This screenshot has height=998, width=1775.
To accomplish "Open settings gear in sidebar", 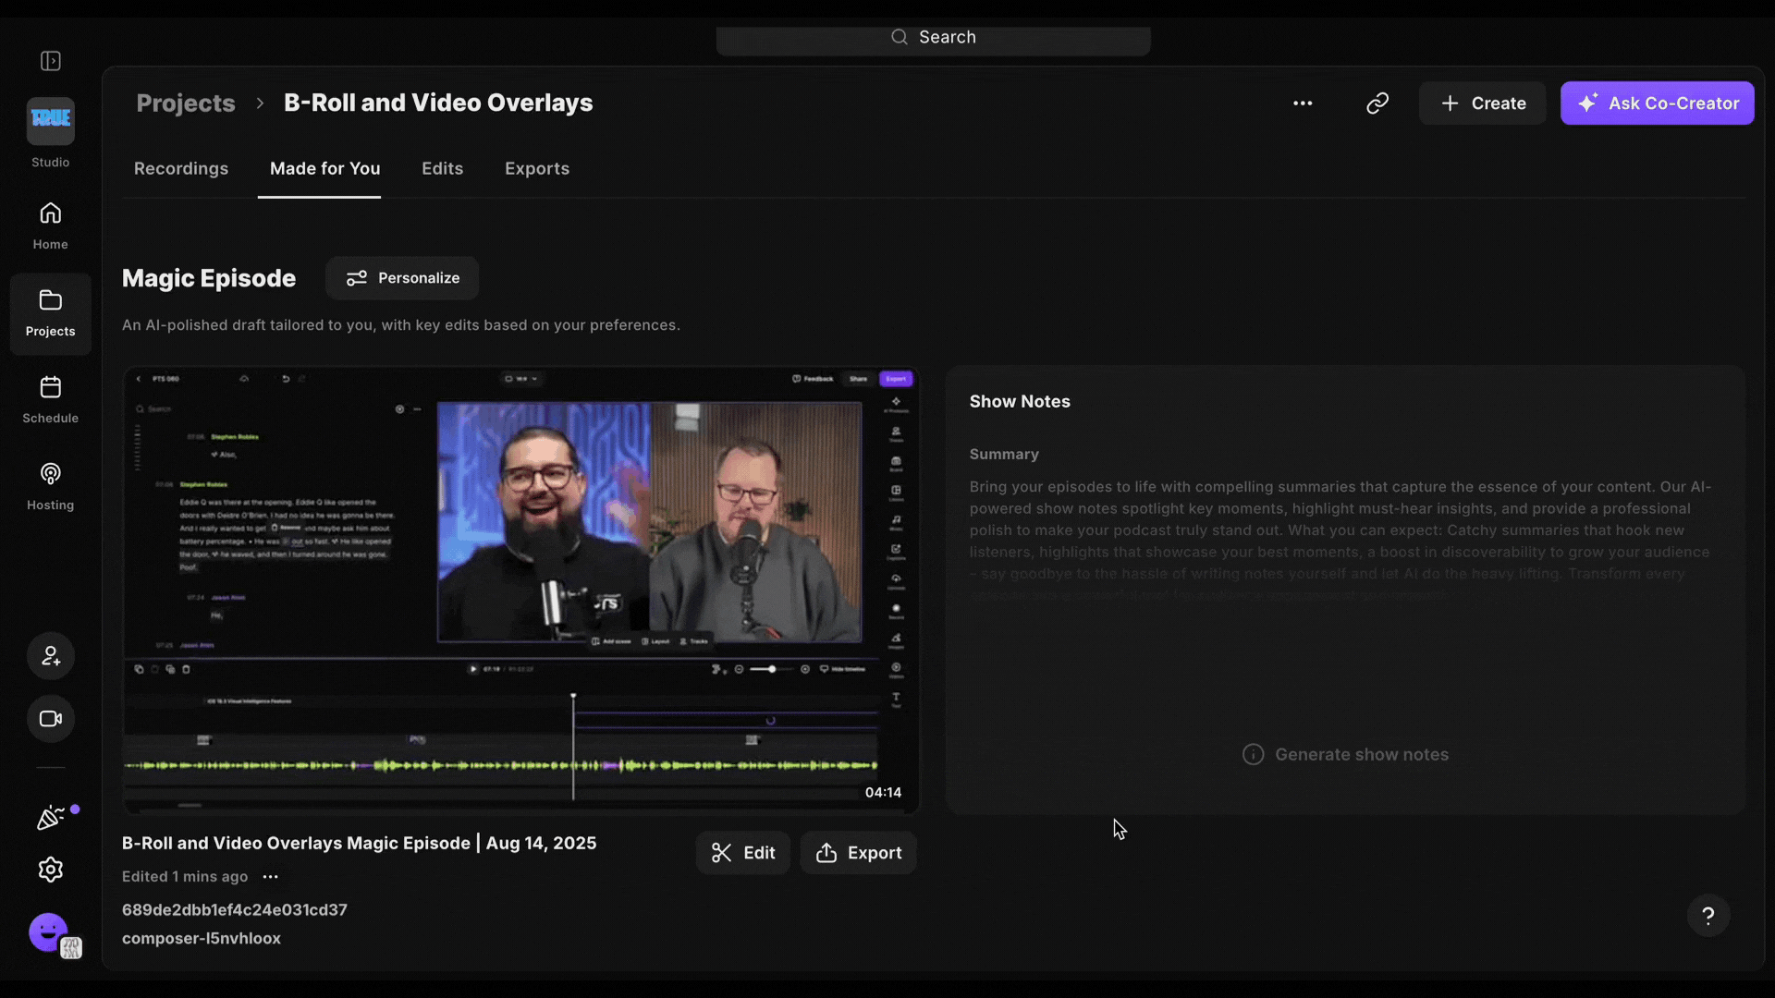I will point(51,870).
